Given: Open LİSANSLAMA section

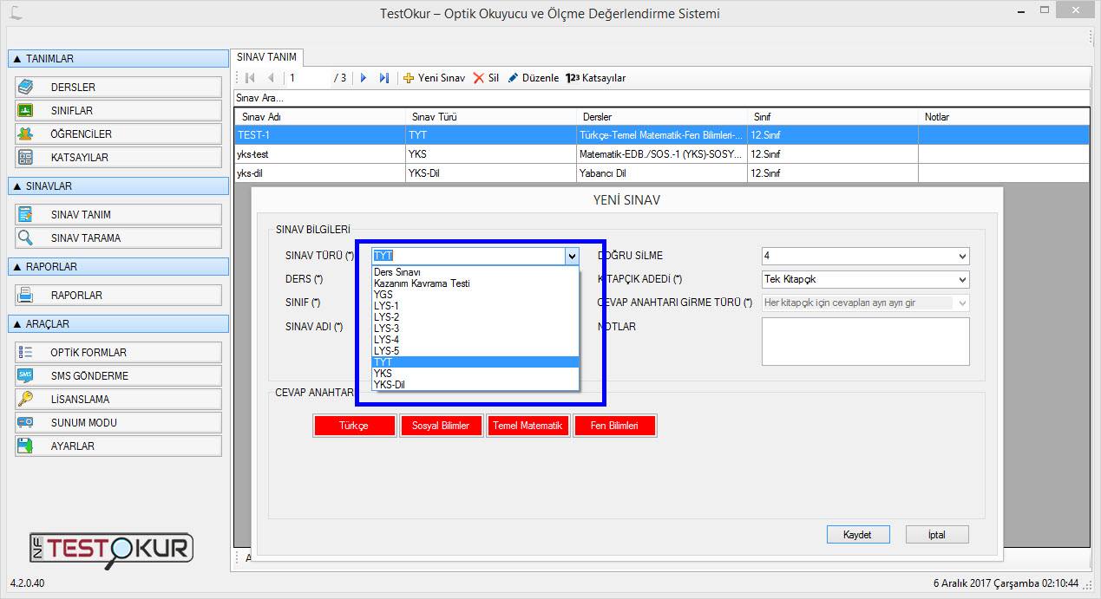Looking at the screenshot, I should tap(118, 399).
